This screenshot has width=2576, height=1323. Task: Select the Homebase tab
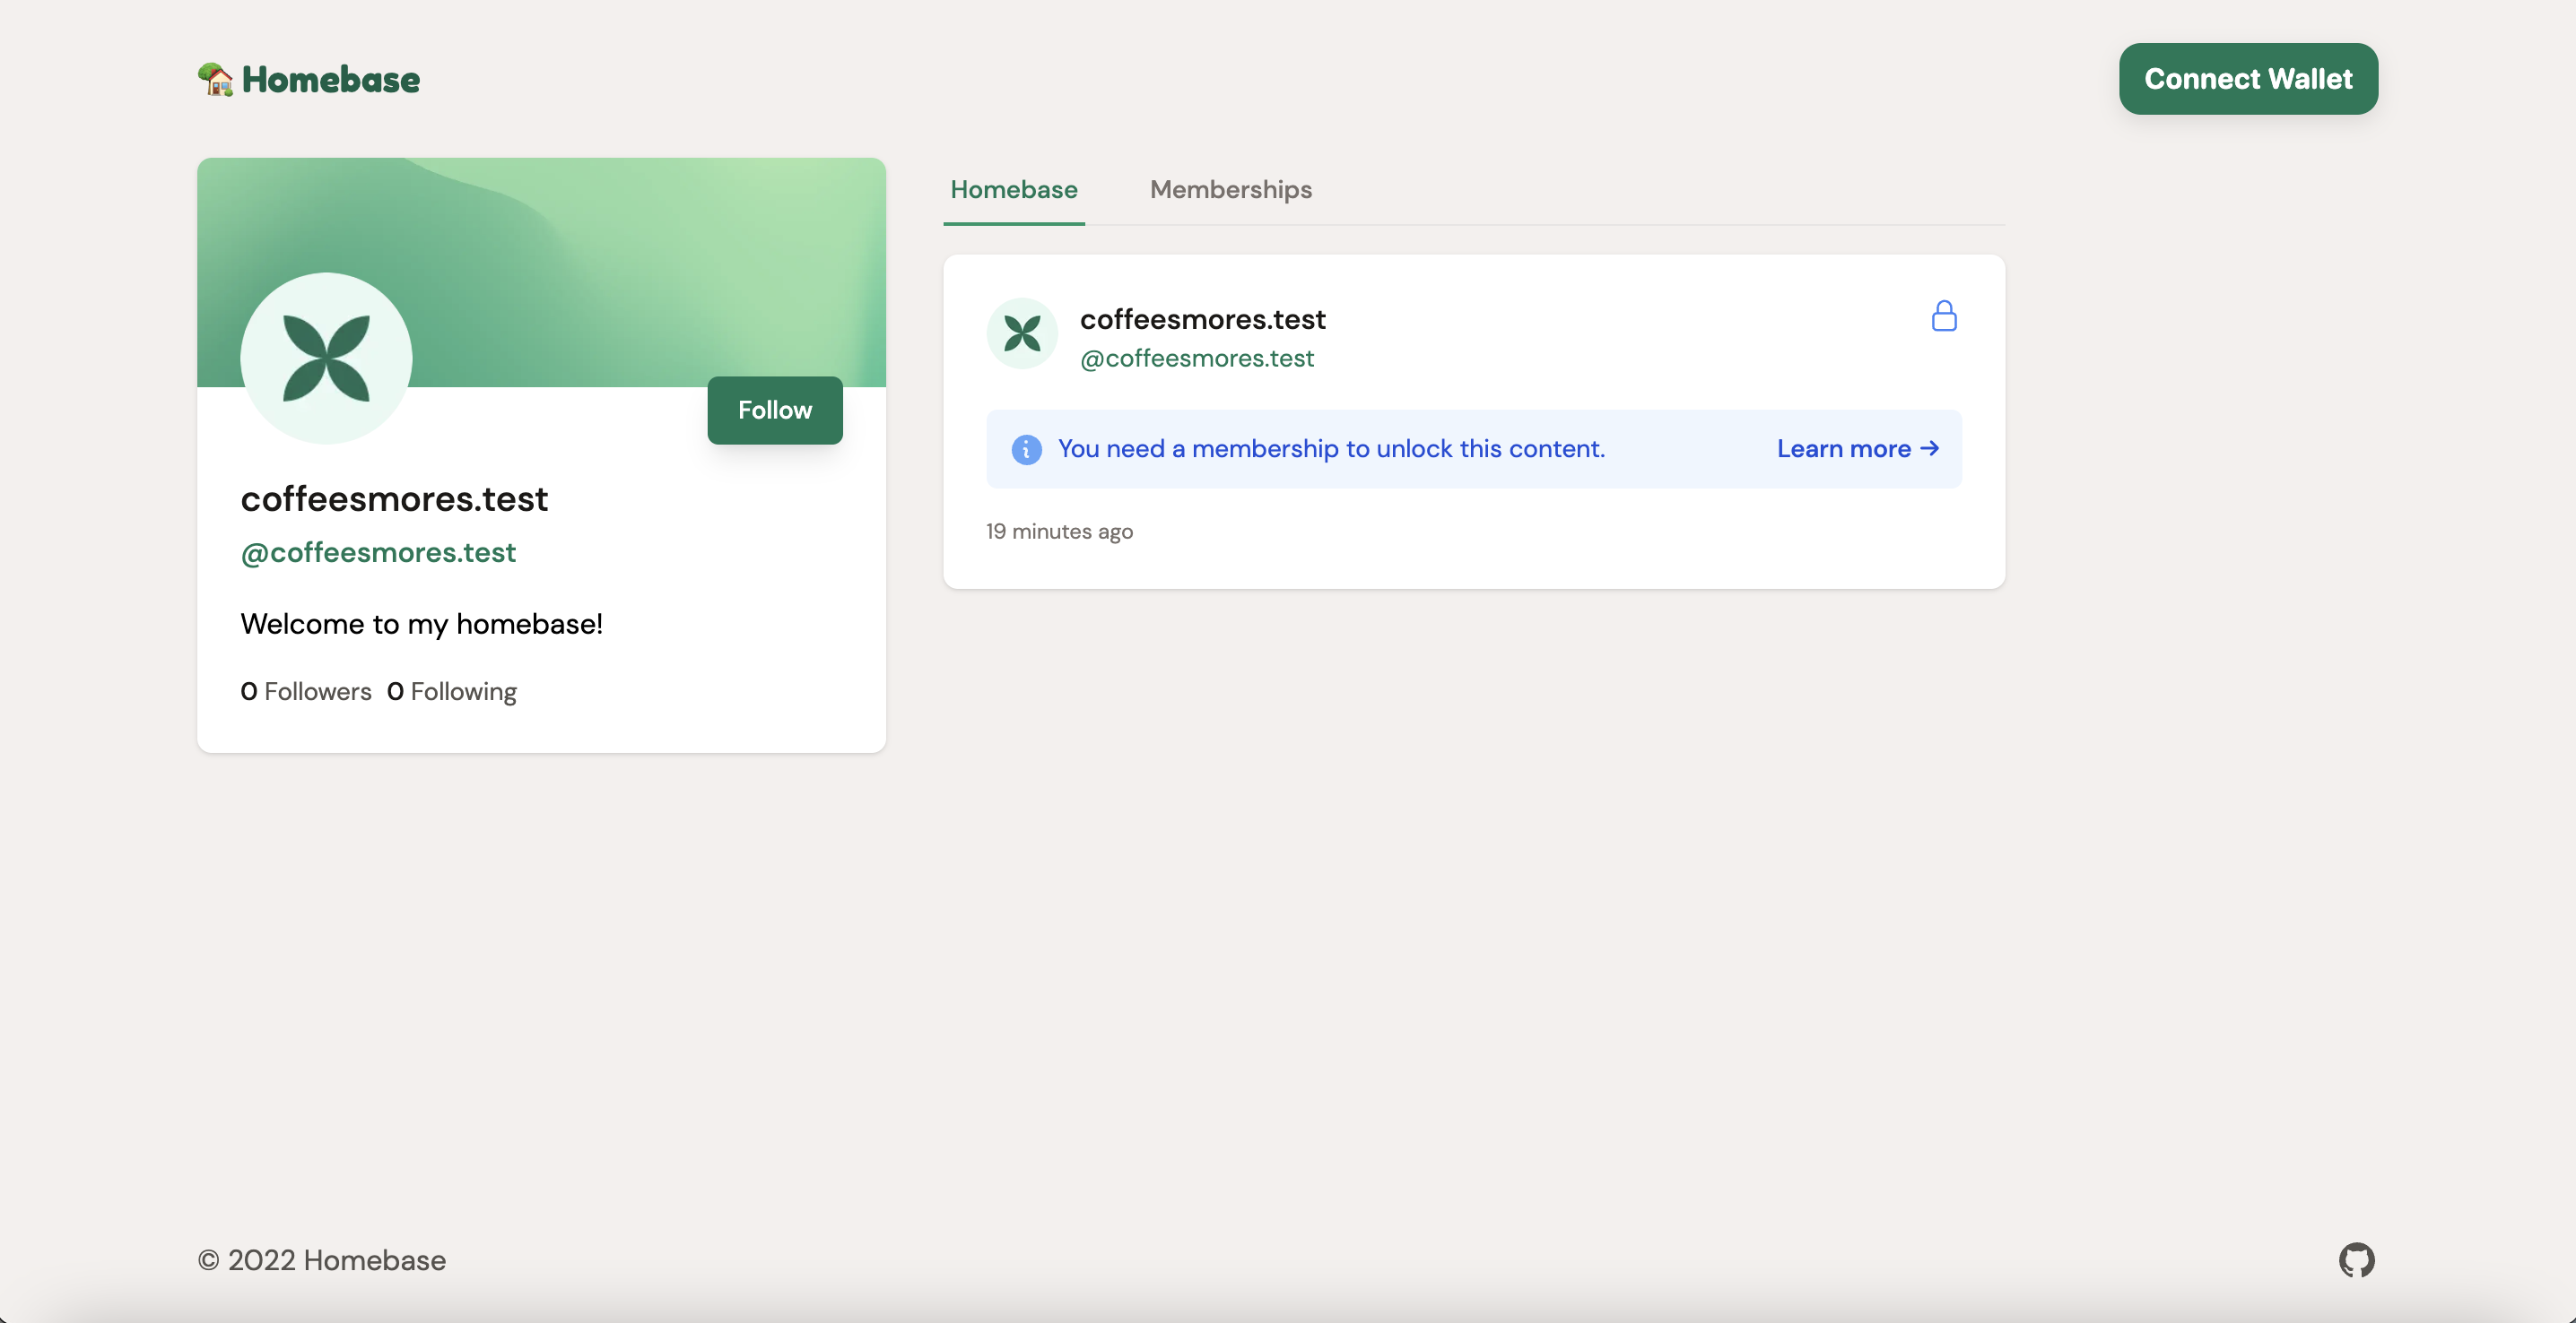point(1013,190)
